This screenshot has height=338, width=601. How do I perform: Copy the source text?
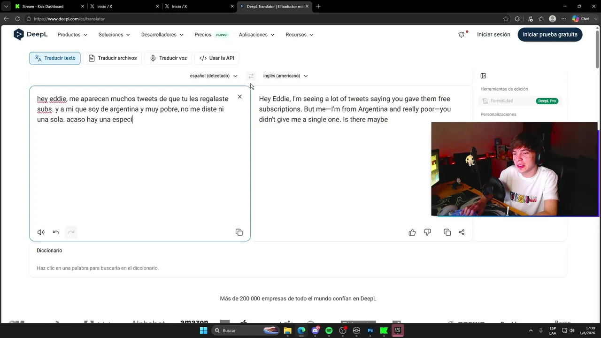coord(239,232)
